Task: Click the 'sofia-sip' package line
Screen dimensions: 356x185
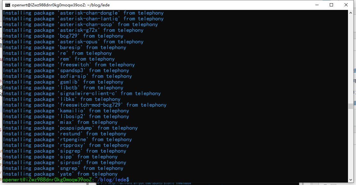Action: pyautogui.click(x=67, y=76)
